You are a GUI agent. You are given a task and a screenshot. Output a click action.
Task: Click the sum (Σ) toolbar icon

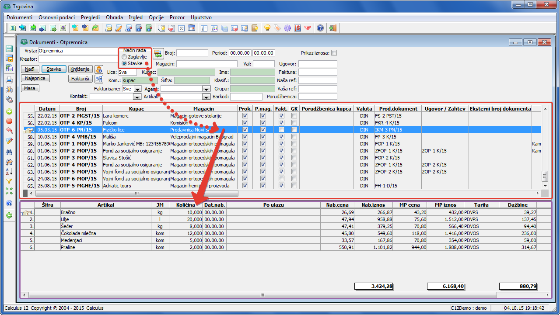coord(181,28)
